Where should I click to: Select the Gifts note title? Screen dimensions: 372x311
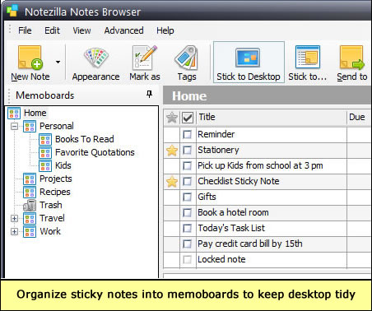[x=207, y=197]
